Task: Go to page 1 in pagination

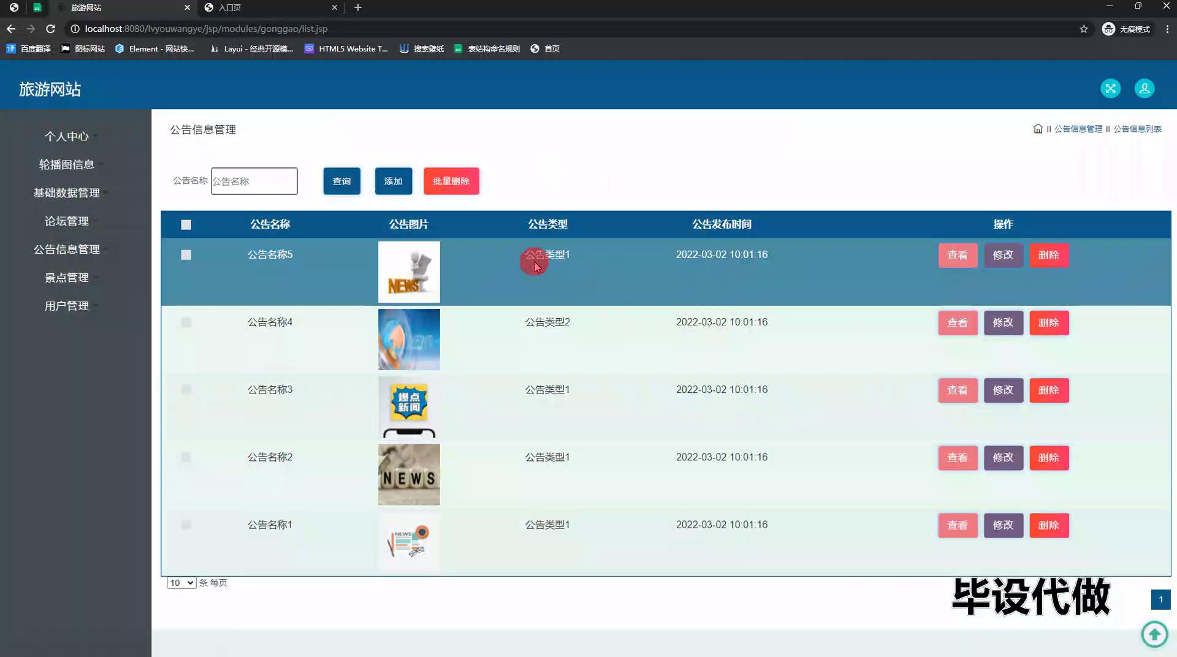Action: (x=1160, y=599)
